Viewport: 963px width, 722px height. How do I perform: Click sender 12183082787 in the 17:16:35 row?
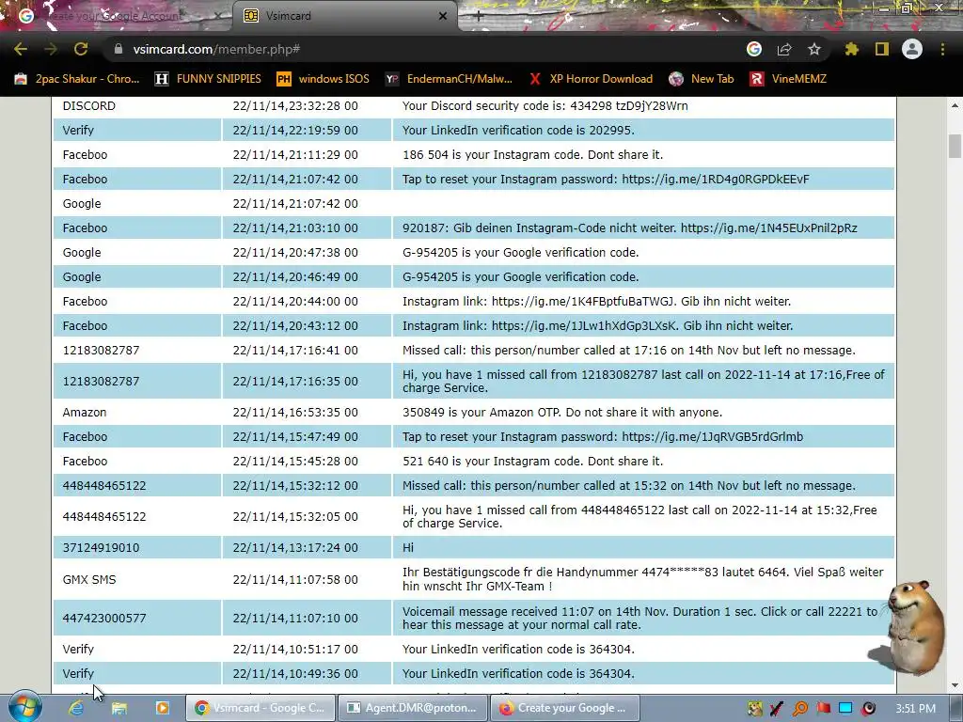pos(101,382)
